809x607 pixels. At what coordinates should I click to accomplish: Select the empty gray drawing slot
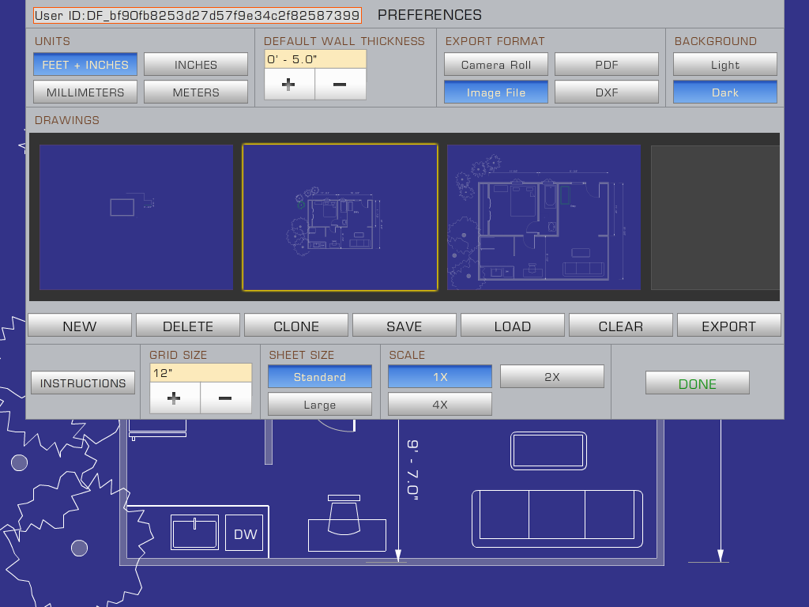pyautogui.click(x=715, y=217)
